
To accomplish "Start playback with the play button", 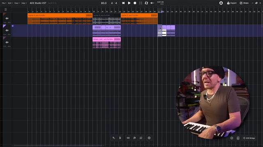I will coord(129,3).
